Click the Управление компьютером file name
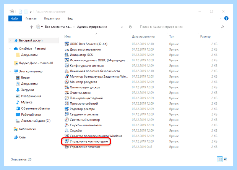Viewport: 237px width, 170px height. click(89, 141)
